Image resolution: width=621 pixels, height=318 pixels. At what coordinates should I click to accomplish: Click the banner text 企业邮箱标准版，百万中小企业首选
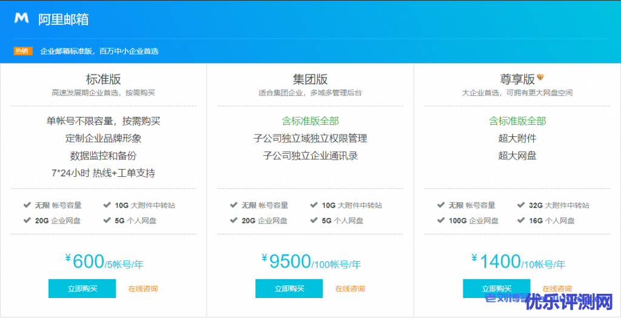point(99,51)
